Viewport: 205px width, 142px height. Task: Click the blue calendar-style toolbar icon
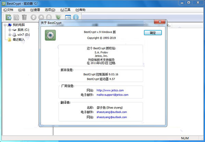click(68, 17)
